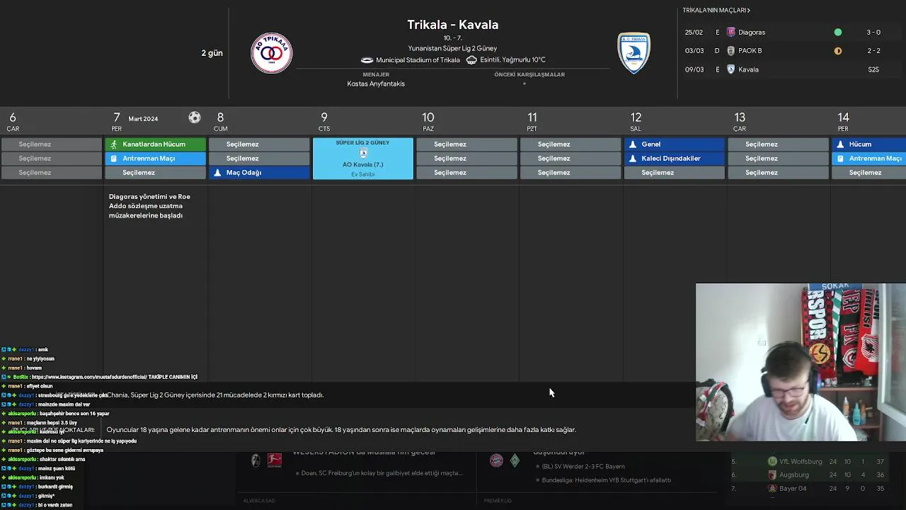Open Heidenheim VfB Stuttgart news line
906x510 pixels.
point(606,480)
